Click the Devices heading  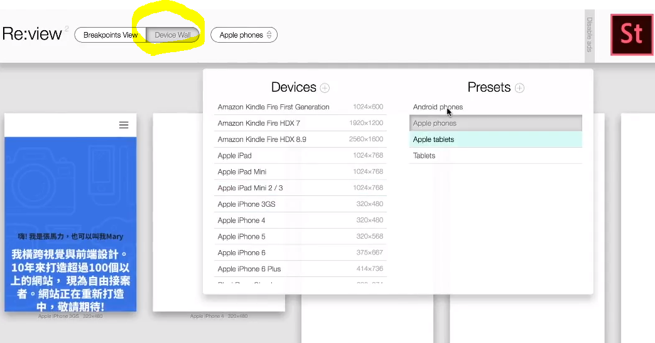(294, 87)
